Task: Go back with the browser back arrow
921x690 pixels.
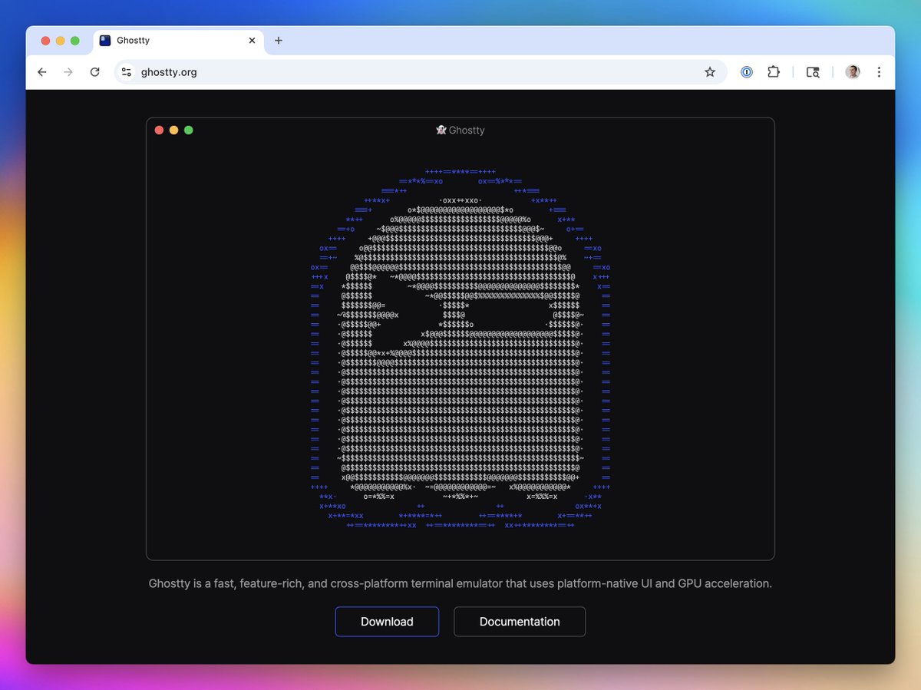Action: pyautogui.click(x=42, y=72)
